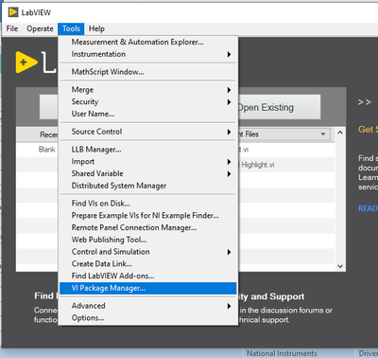Open the Help menu
Image resolution: width=378 pixels, height=358 pixels.
96,28
